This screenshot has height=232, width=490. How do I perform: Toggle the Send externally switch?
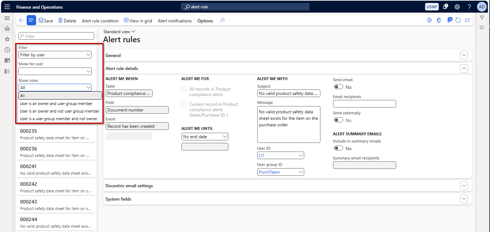tap(338, 120)
